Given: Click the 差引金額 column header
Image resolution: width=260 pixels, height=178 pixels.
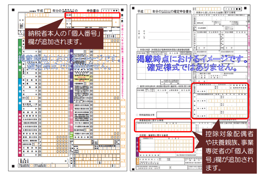Looking at the screenshot, I should 185,90.
